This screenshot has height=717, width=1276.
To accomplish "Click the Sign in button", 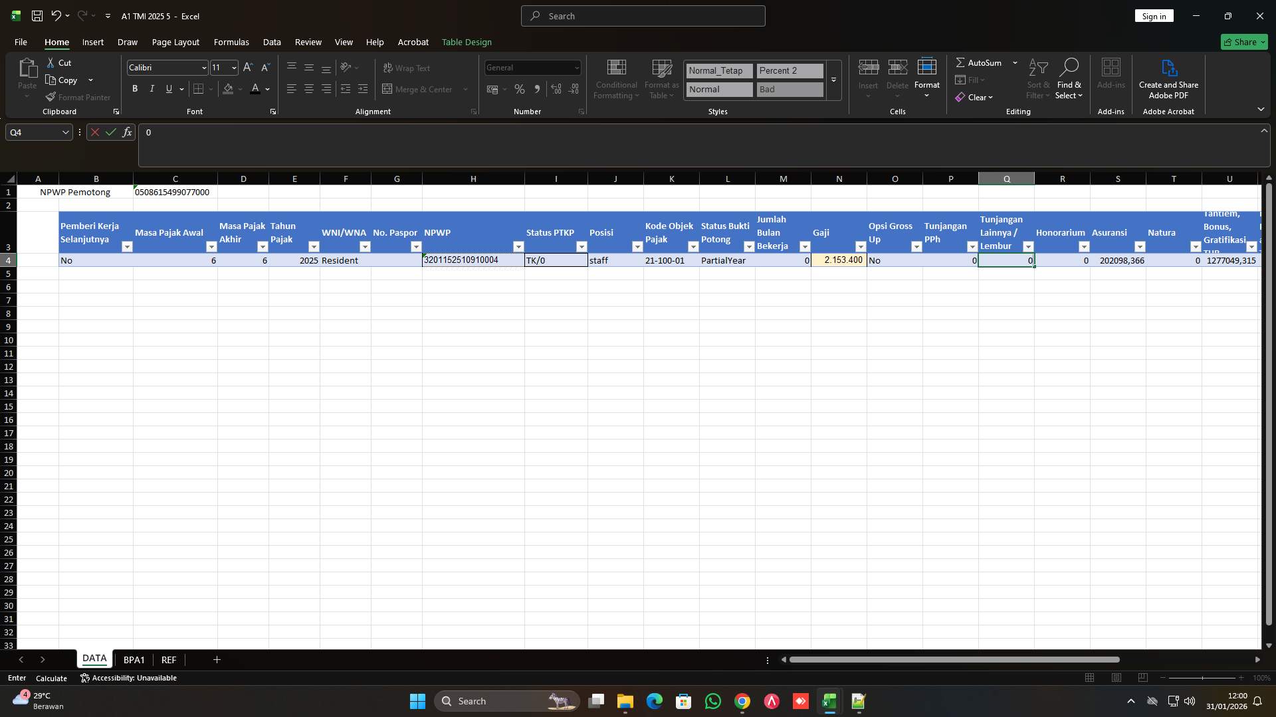I will (x=1154, y=15).
